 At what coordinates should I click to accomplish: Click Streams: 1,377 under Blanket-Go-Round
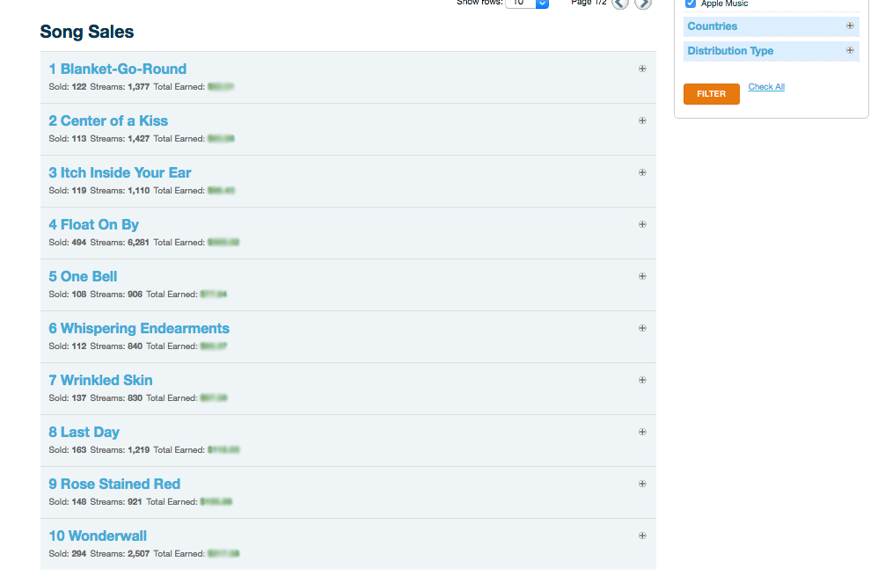[120, 87]
